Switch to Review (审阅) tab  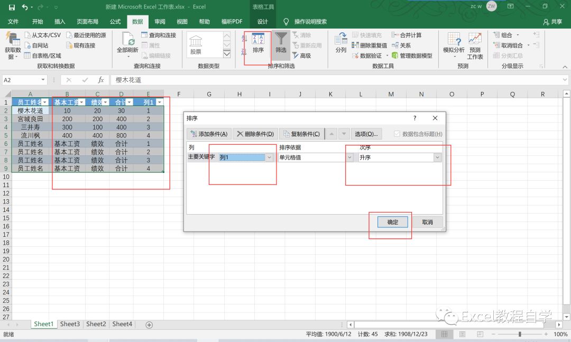160,22
